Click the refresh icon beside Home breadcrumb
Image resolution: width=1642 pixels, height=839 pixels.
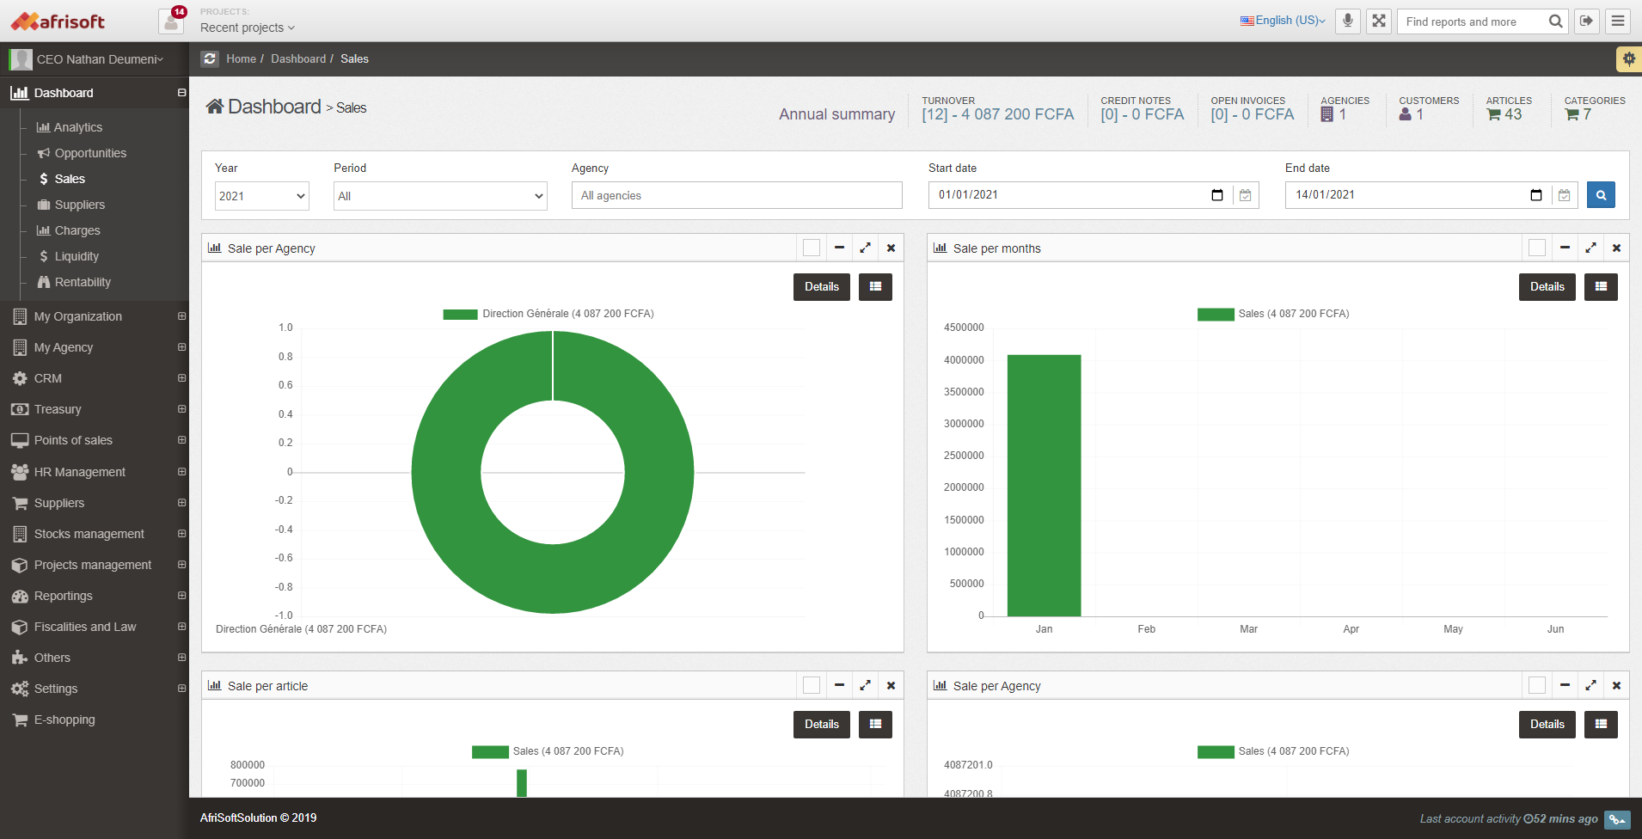pyautogui.click(x=210, y=59)
